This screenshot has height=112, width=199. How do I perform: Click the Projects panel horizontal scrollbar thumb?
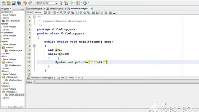(x=15, y=107)
